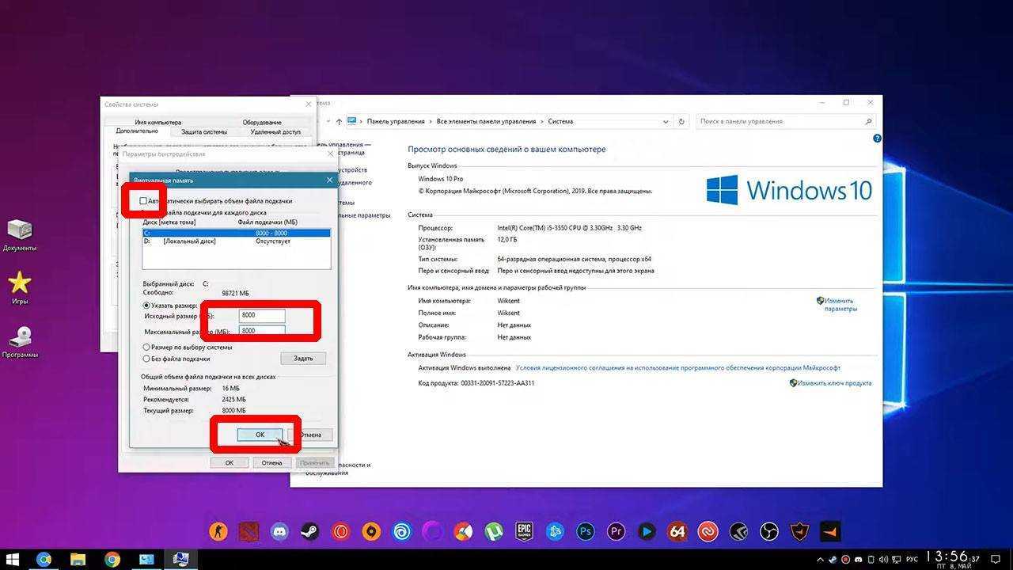
Task: Select the 'Указать размер' radio button
Action: (x=146, y=305)
